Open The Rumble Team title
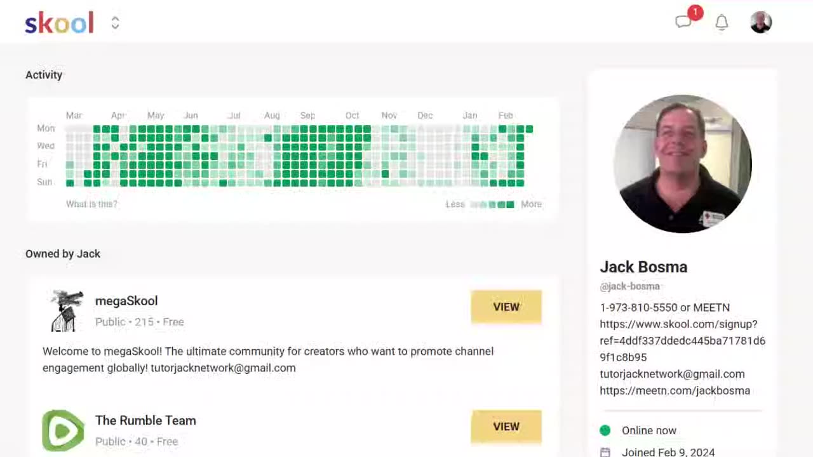Image resolution: width=813 pixels, height=457 pixels. [145, 420]
